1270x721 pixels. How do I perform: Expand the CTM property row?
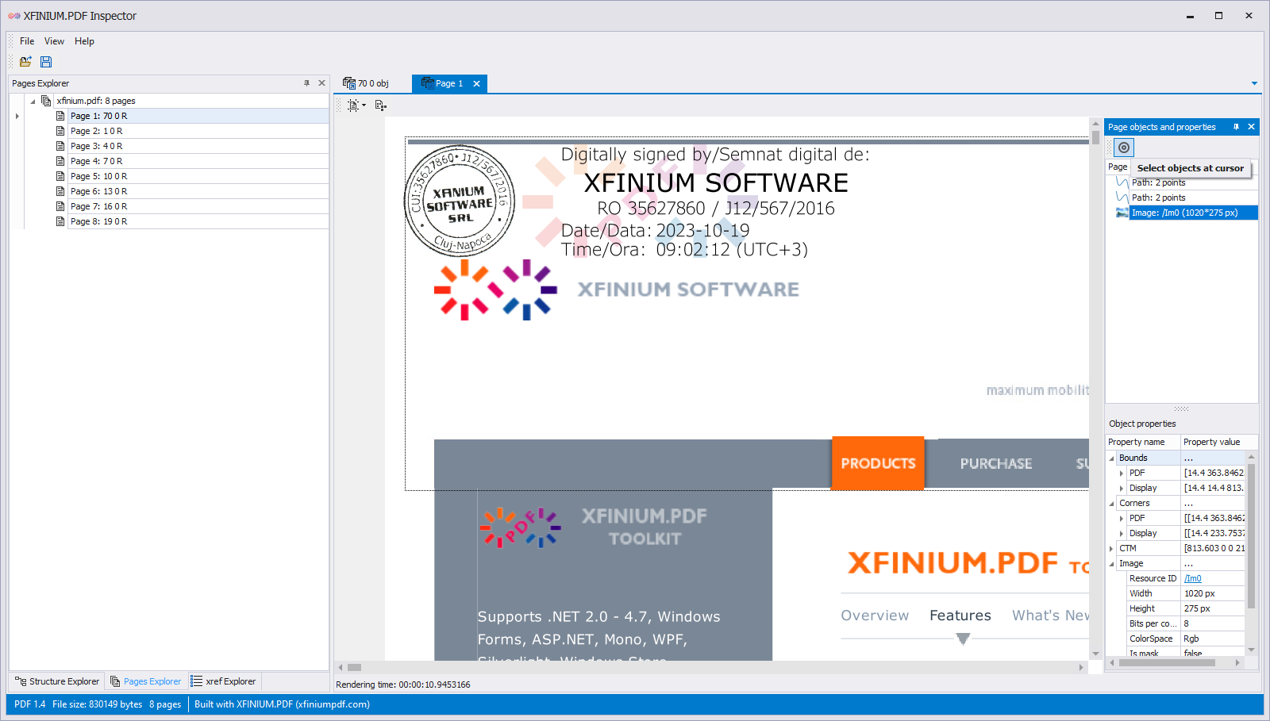1111,549
